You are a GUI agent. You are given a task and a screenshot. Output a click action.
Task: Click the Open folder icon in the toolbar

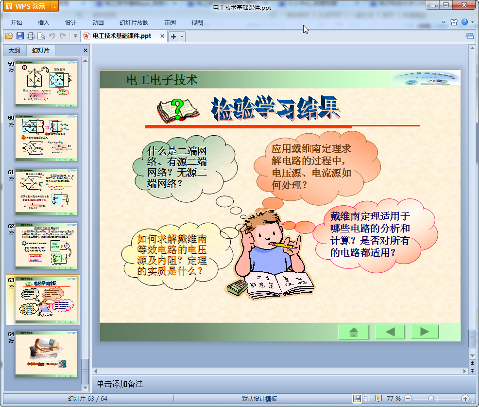pos(9,36)
